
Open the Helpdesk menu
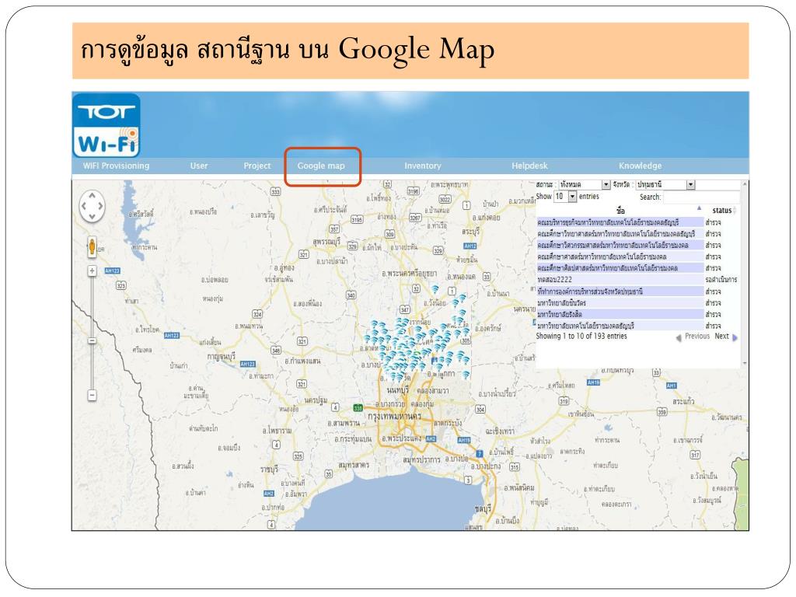point(529,166)
